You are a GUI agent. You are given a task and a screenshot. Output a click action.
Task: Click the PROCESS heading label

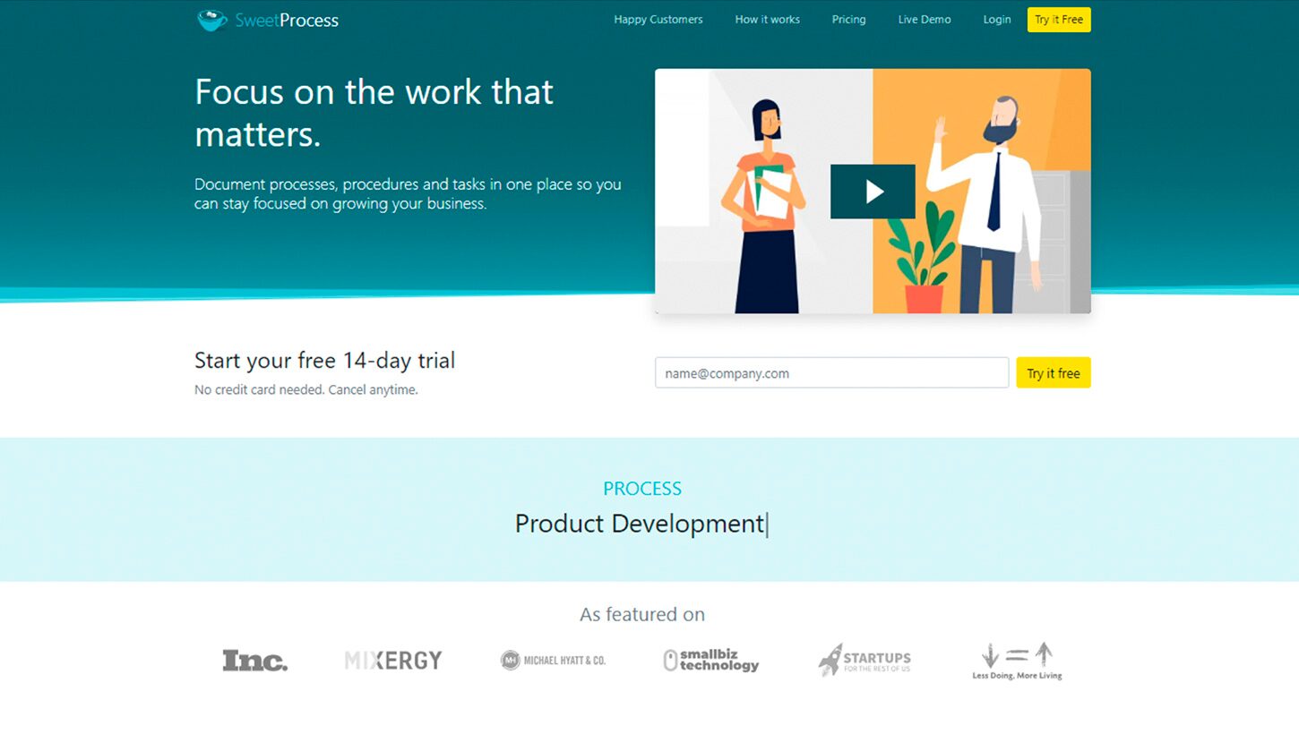(641, 489)
